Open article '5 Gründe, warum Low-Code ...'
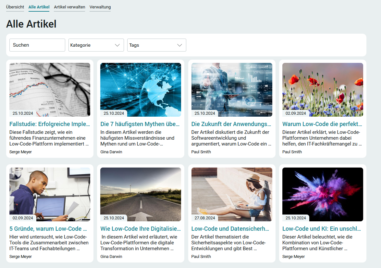Viewport: 381px width, 268px height. coord(48,229)
